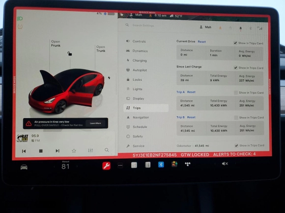Tap the headlight indicator icon

tap(20, 19)
